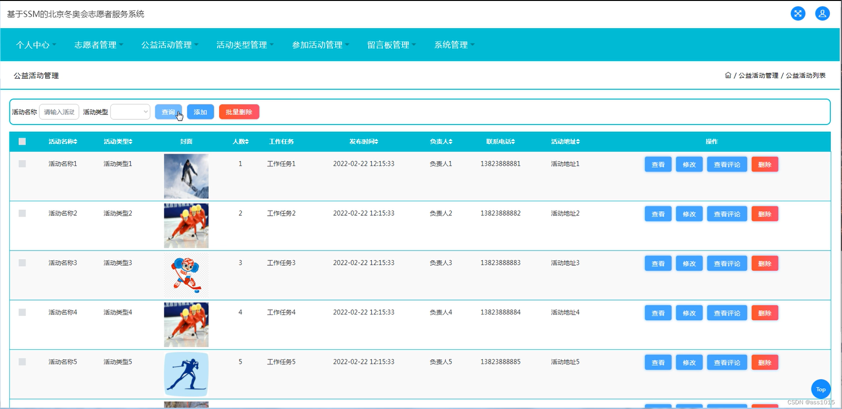842x409 pixels.
Task: Click the red 批量删除 button
Action: pos(239,112)
